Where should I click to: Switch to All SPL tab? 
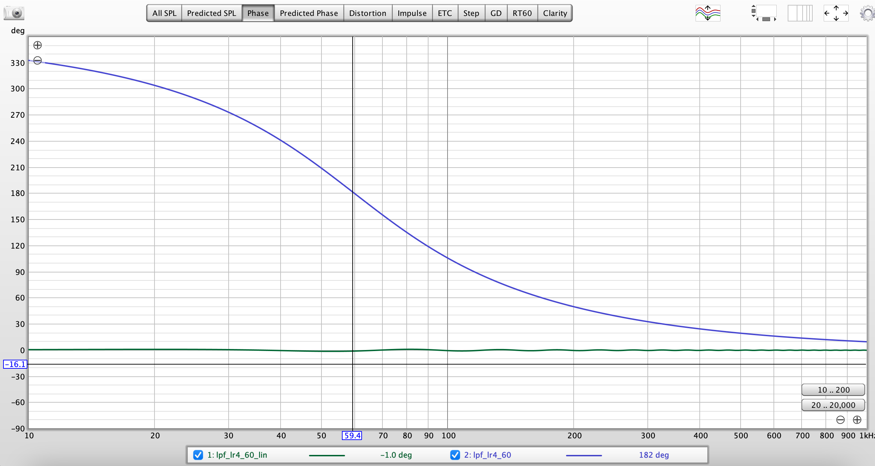coord(164,13)
